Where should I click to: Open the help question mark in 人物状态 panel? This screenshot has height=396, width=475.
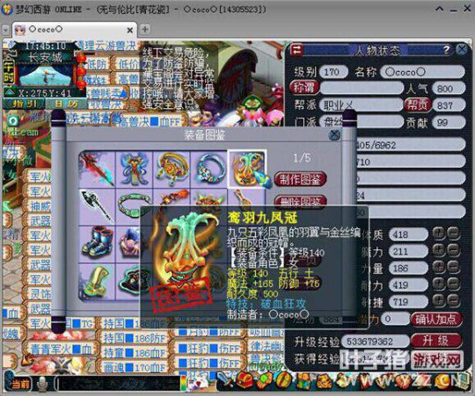pyautogui.click(x=447, y=49)
